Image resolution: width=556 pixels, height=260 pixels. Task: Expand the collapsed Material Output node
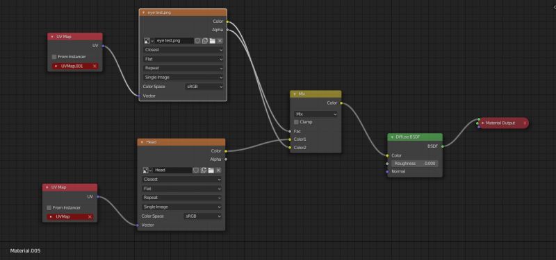(482, 123)
